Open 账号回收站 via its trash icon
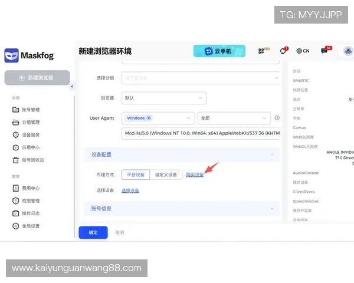This screenshot has height=283, width=354. (x=15, y=160)
